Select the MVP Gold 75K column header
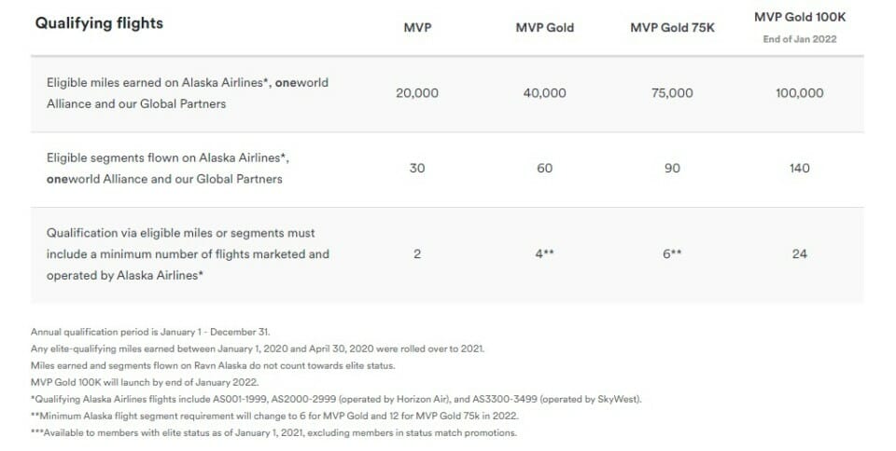 [x=672, y=27]
